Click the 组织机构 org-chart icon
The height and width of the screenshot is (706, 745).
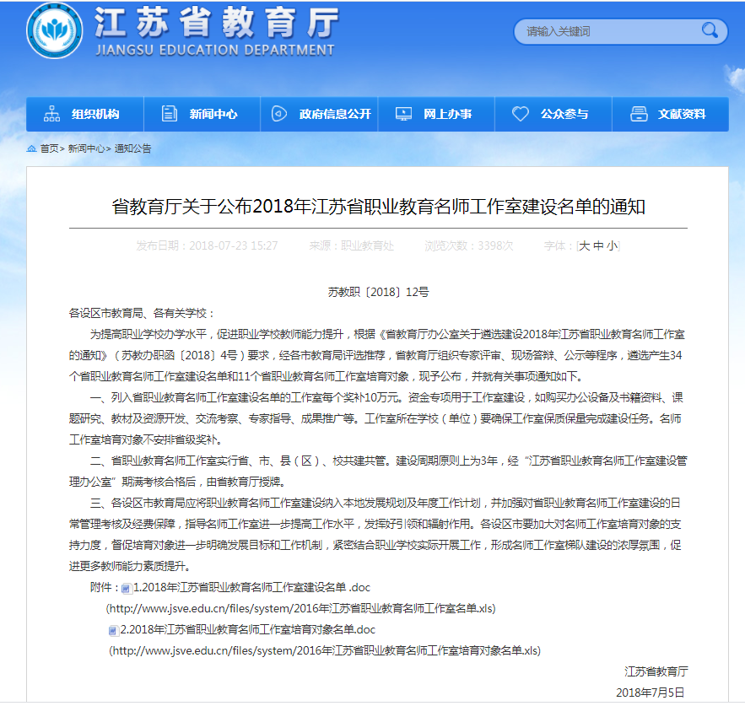(51, 114)
